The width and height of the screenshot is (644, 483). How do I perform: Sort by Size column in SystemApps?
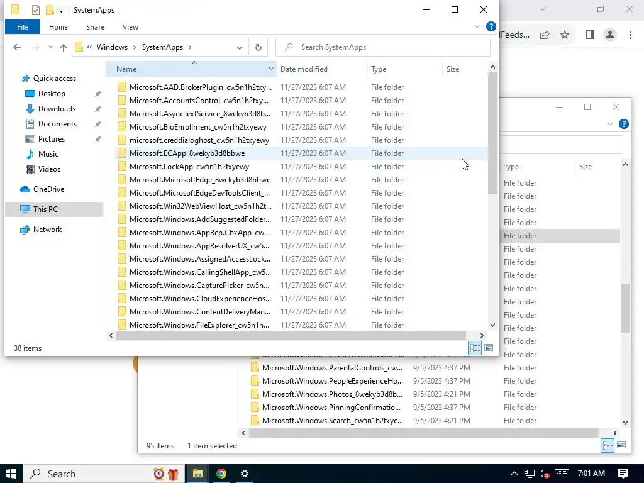(x=453, y=69)
